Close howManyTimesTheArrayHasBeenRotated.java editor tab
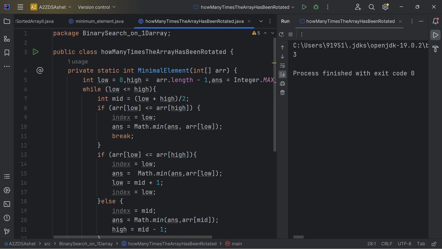Screen dimensions: 442x249 (249, 21)
